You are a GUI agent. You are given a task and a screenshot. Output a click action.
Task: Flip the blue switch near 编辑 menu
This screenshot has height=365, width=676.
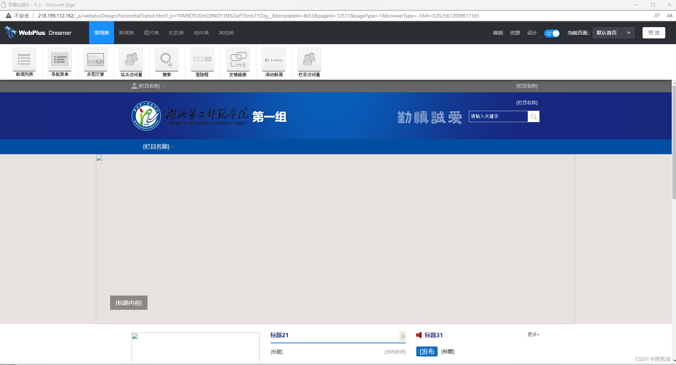pyautogui.click(x=552, y=33)
